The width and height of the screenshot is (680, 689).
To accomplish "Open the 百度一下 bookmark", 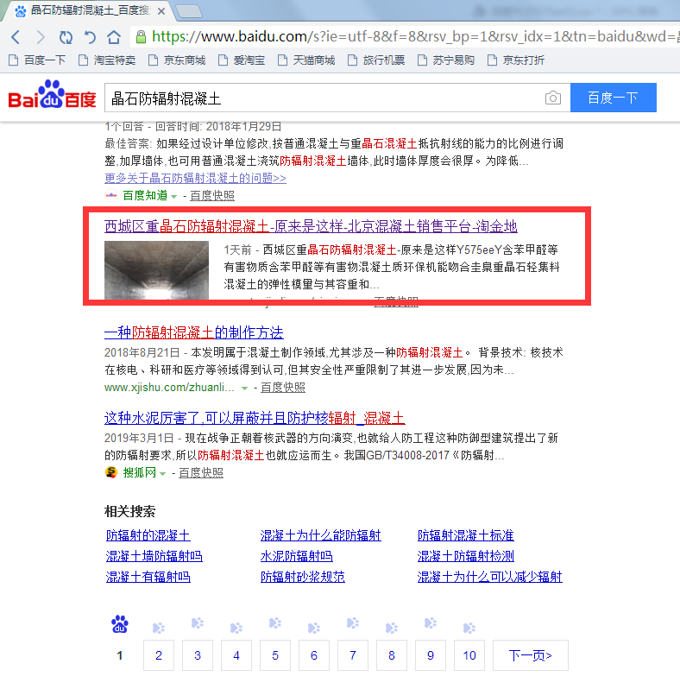I will coord(38,60).
